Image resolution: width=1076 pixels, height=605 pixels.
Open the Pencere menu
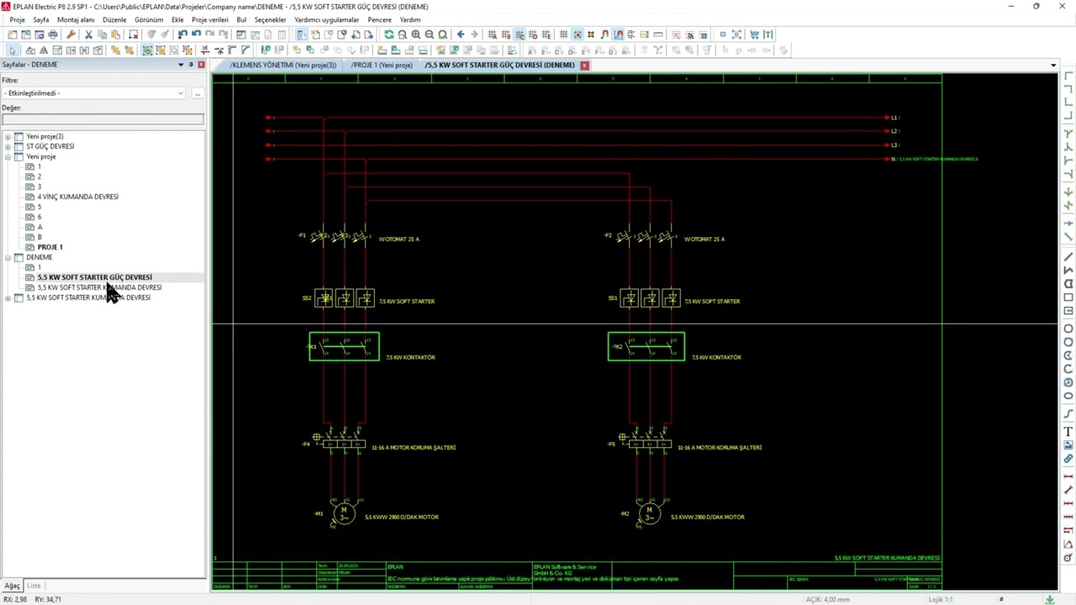pyautogui.click(x=379, y=19)
